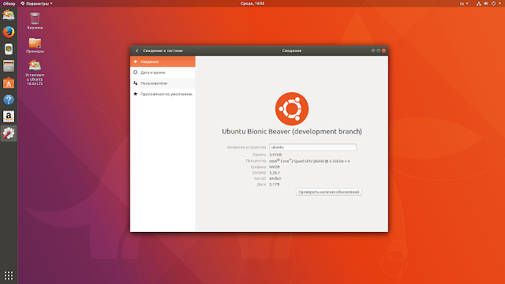Select Сведения in the sidebar
Viewport: 505px width, 284px height.
coord(163,62)
